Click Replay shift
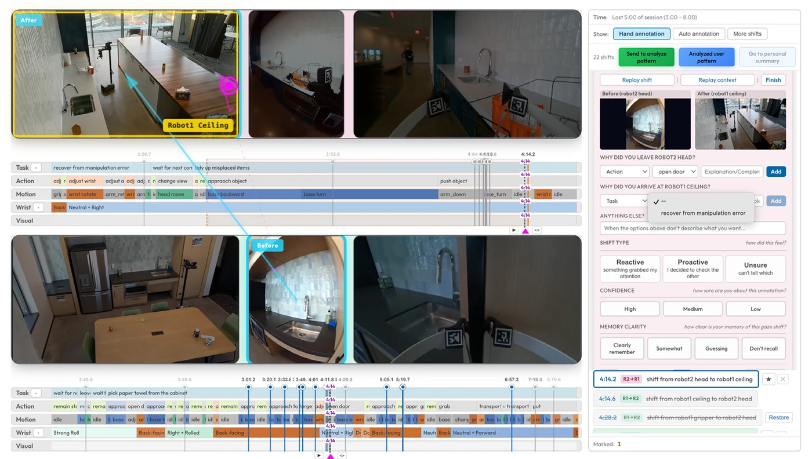This screenshot has height=459, width=812. point(637,80)
